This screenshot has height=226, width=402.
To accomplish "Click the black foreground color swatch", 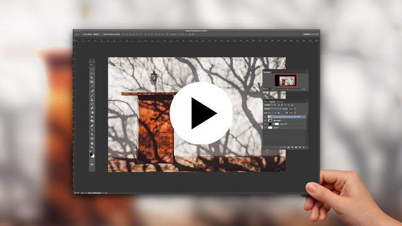I will [x=91, y=154].
